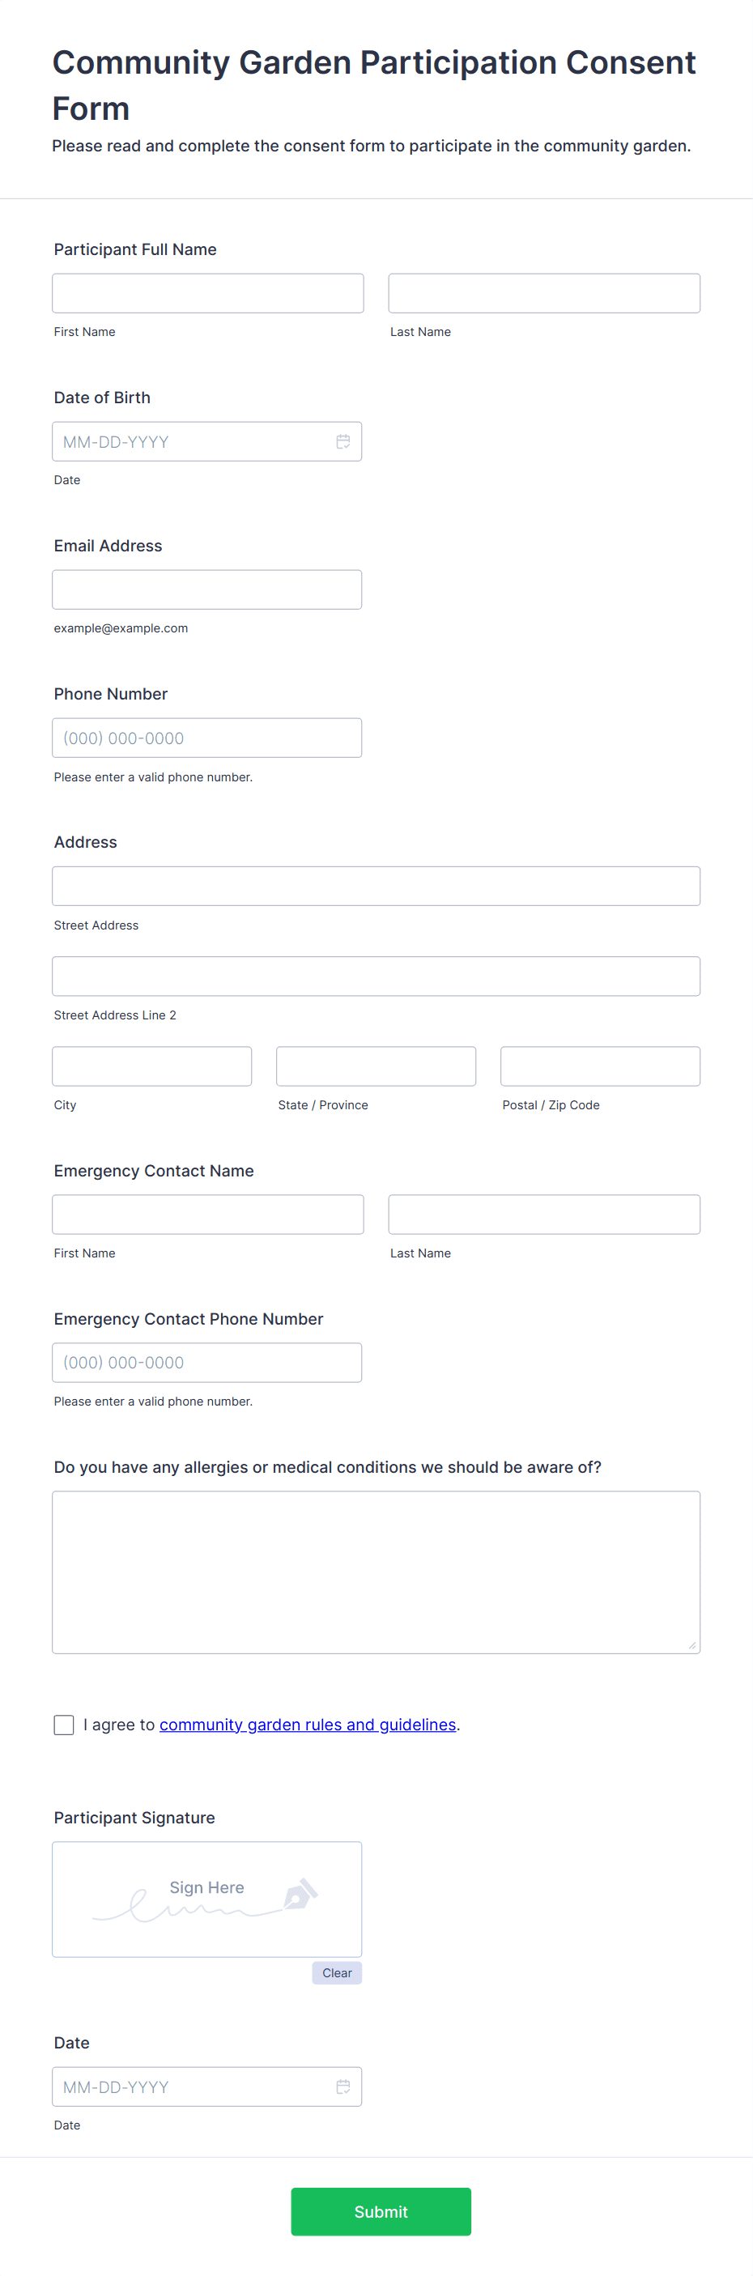Image resolution: width=753 pixels, height=2276 pixels.
Task: Submit the consent form
Action: (x=381, y=2211)
